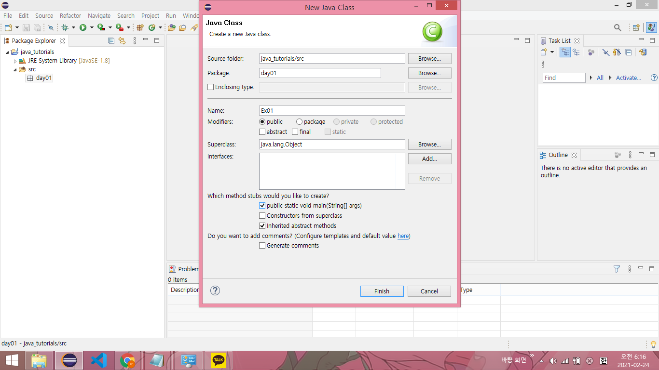Click the Open Task briefcase icon
Image resolution: width=659 pixels, height=370 pixels.
(182, 27)
